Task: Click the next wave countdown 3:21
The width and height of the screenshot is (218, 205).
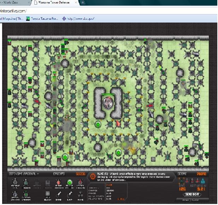Action: pyautogui.click(x=201, y=189)
